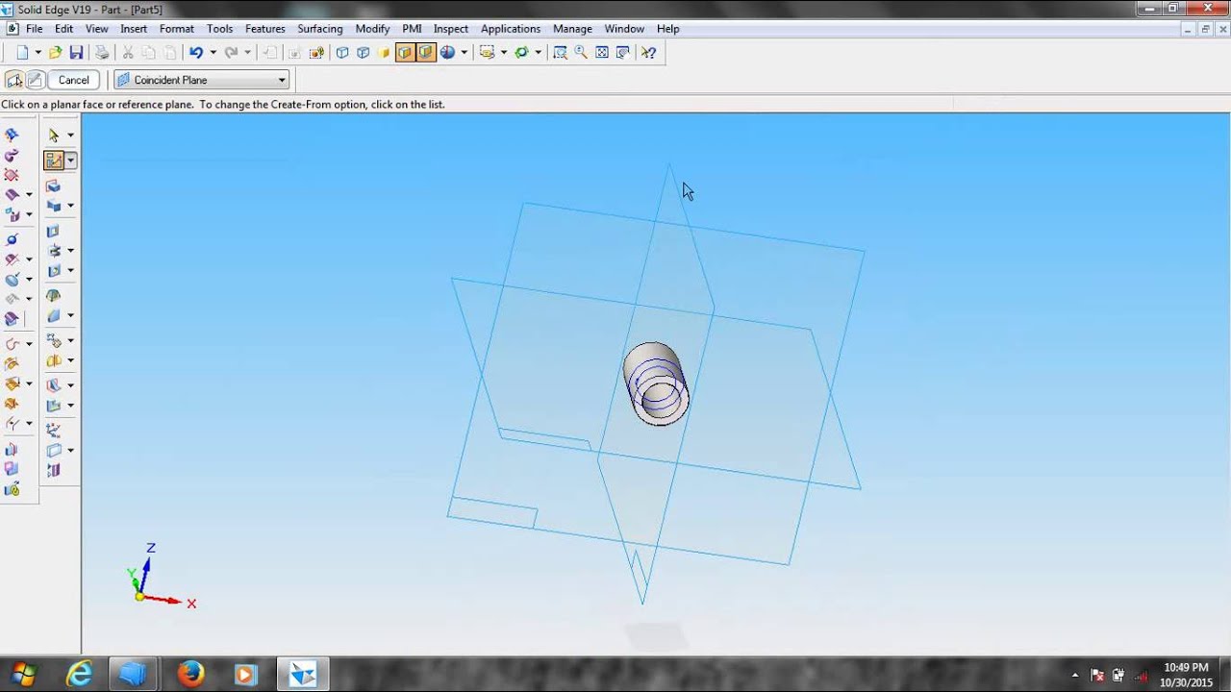Expand the New document dropdown arrow
The height and width of the screenshot is (692, 1231).
[x=38, y=53]
